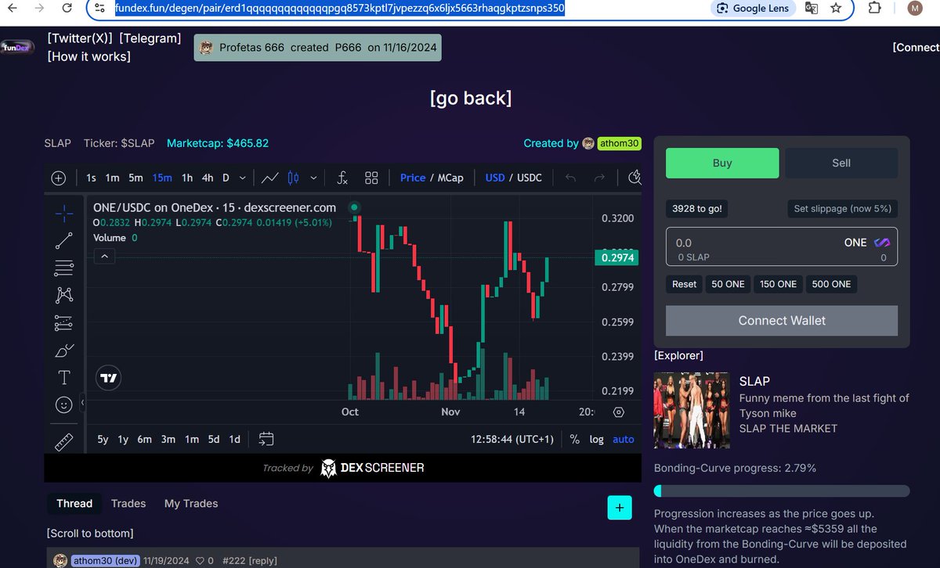The width and height of the screenshot is (940, 568).
Task: Select the 5m chart interval
Action: 136,178
